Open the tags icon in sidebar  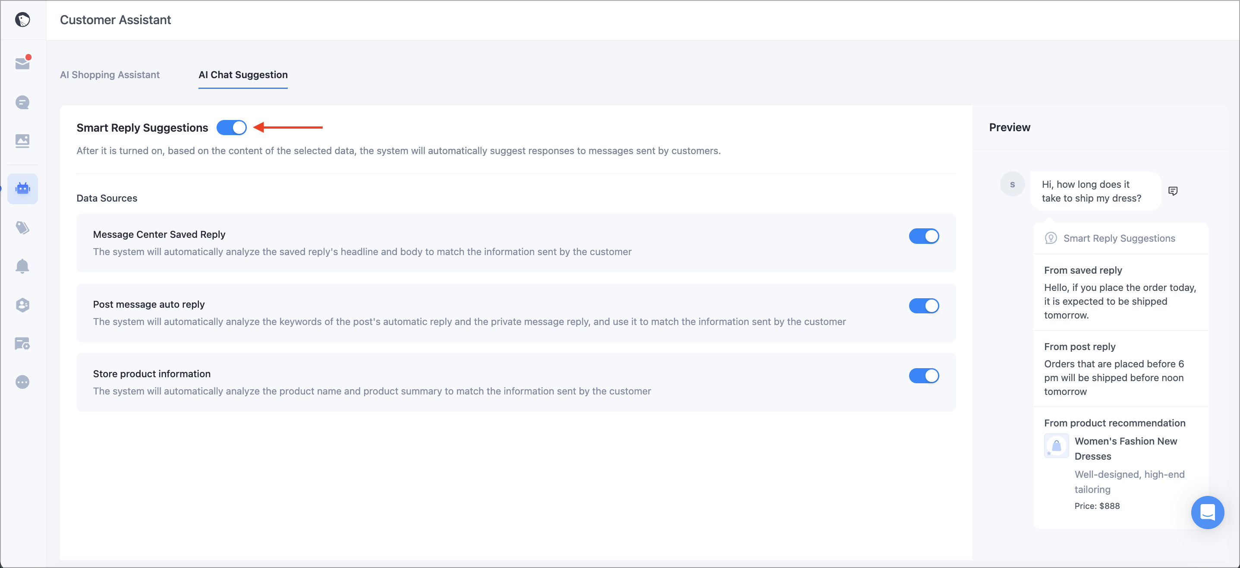tap(22, 227)
